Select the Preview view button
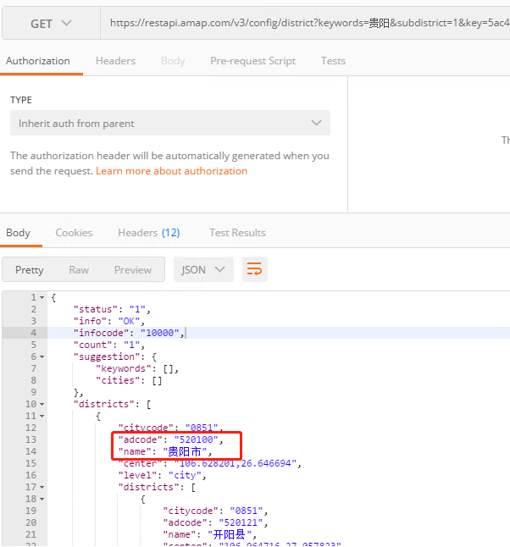The height and width of the screenshot is (547, 510). 133,269
